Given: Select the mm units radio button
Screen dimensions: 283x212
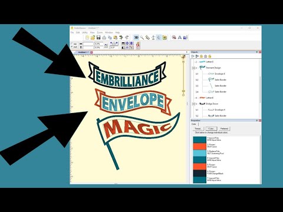Looking at the screenshot, I should coord(72,44).
